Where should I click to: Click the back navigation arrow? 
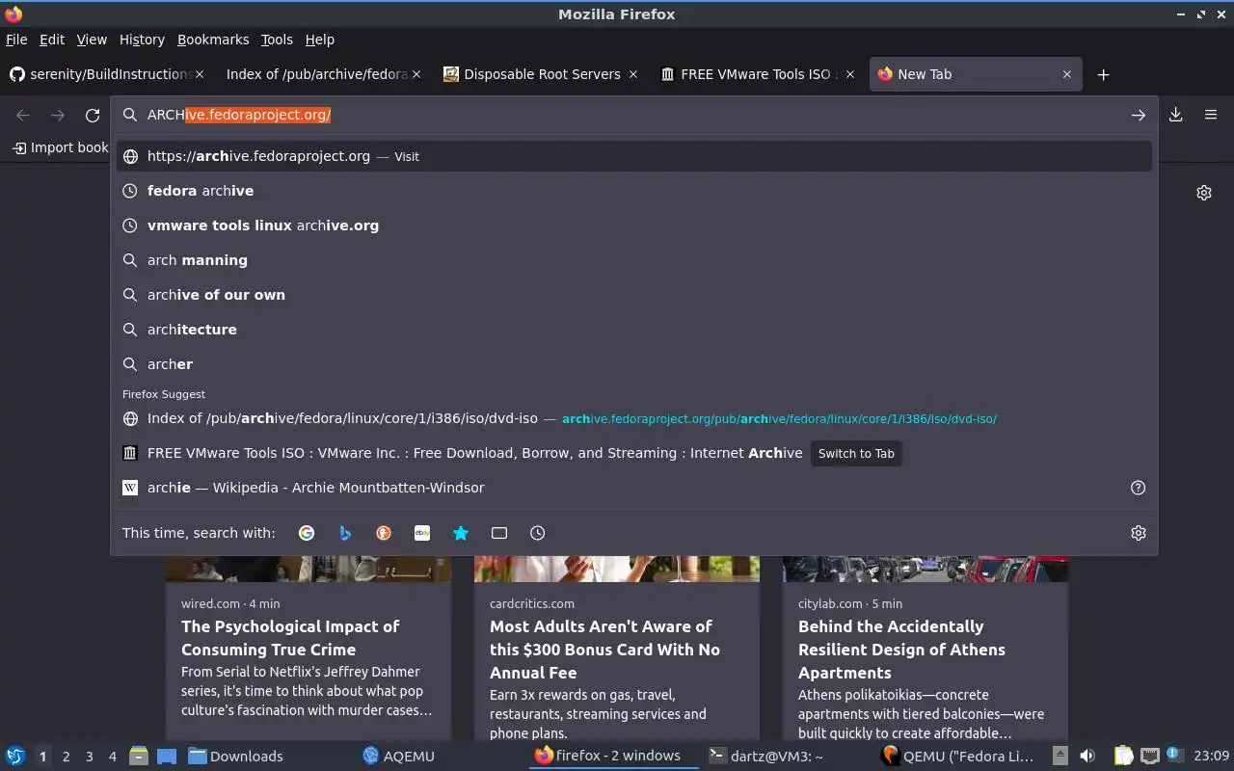pos(23,116)
